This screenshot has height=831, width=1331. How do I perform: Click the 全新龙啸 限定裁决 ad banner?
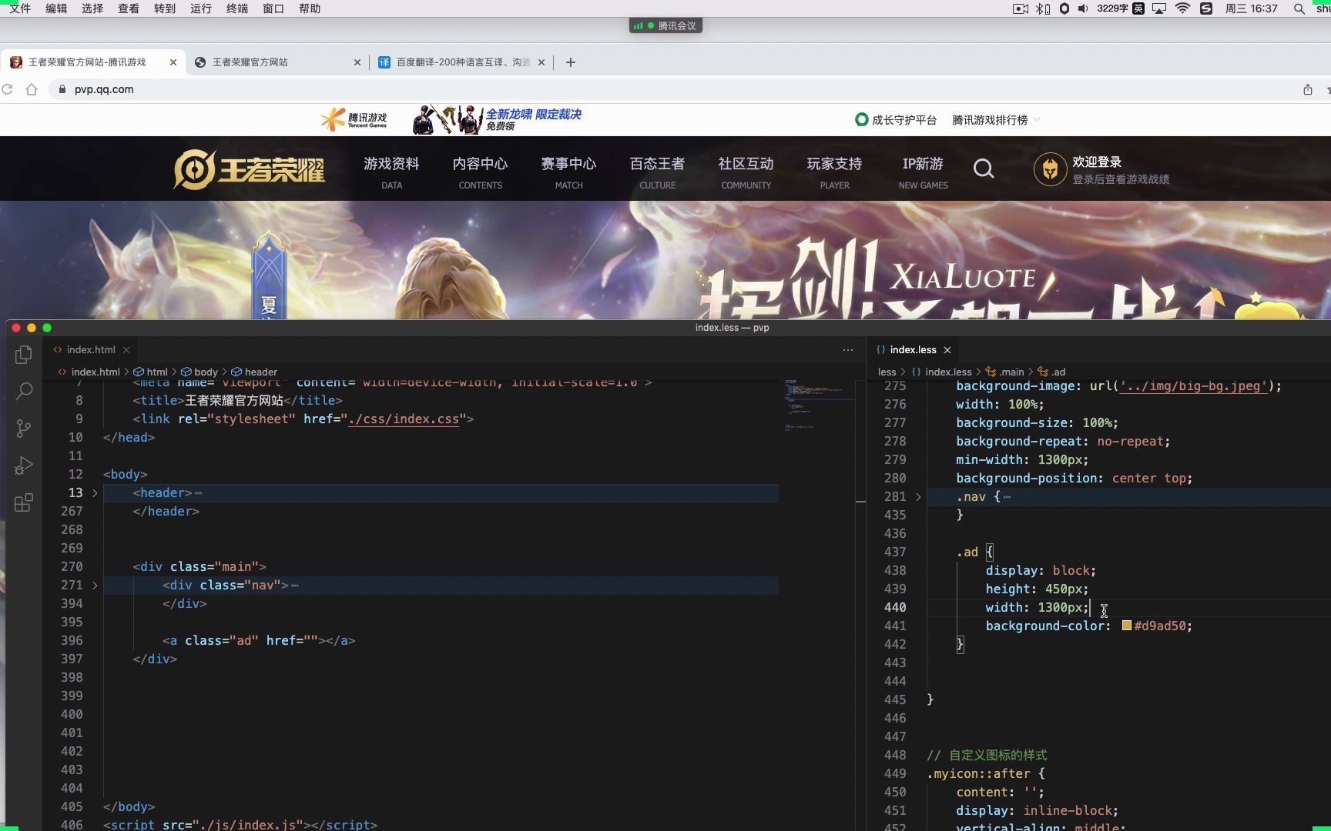[497, 119]
